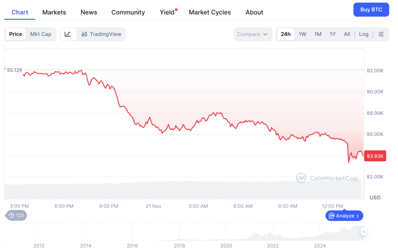The height and width of the screenshot is (249, 398).
Task: Expand the Compare dropdown
Action: click(253, 34)
